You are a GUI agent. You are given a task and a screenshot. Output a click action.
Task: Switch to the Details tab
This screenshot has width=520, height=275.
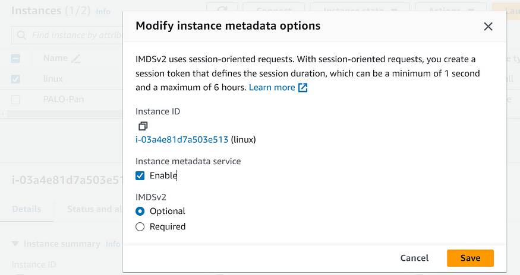coord(27,209)
